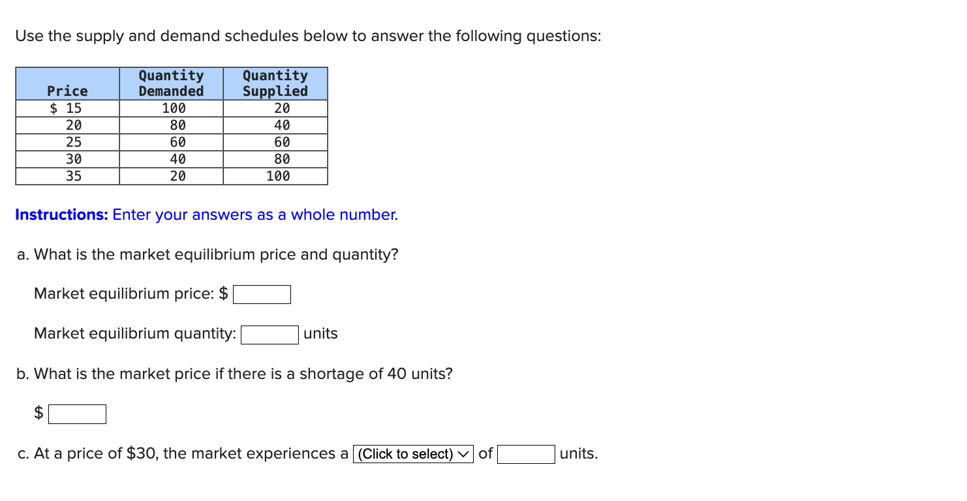Select the shortage price input field in question b

click(x=76, y=413)
